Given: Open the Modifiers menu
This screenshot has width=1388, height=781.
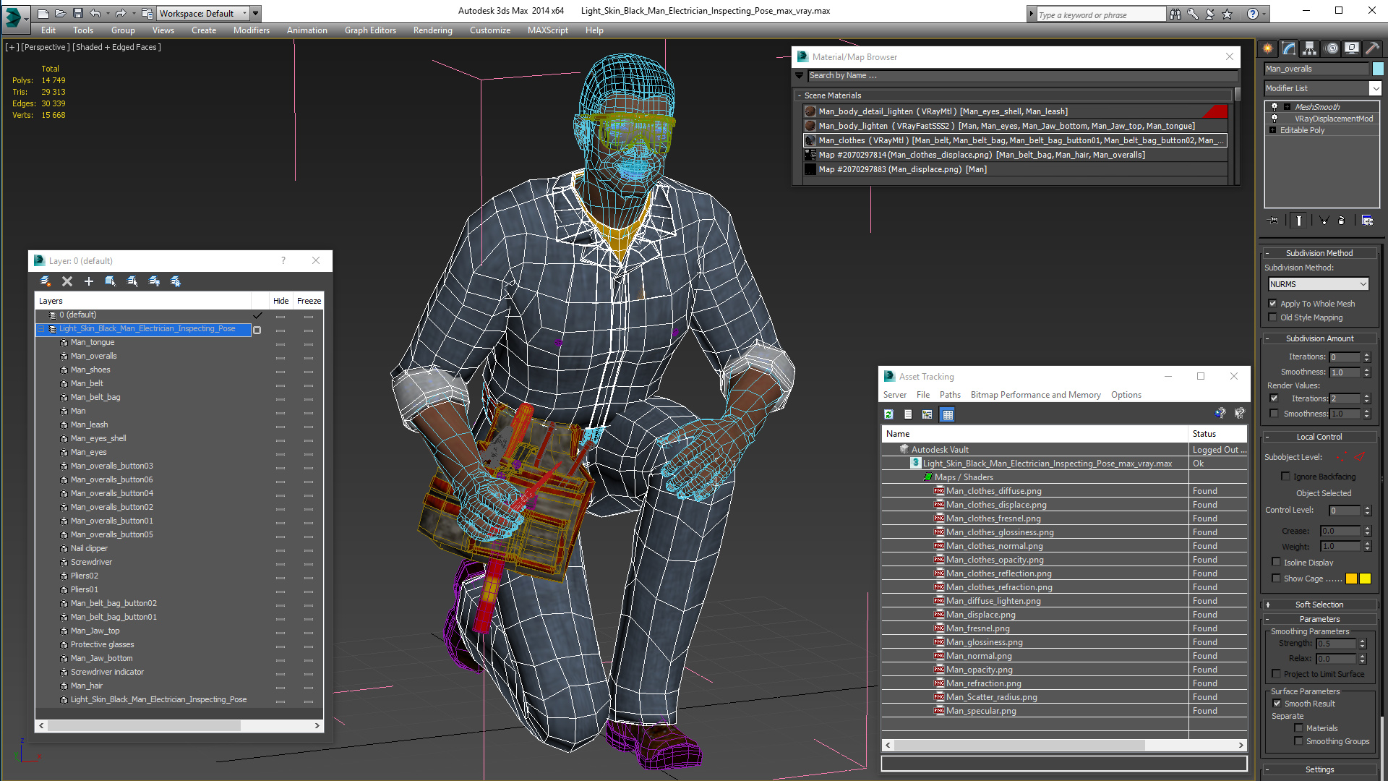Looking at the screenshot, I should point(252,30).
